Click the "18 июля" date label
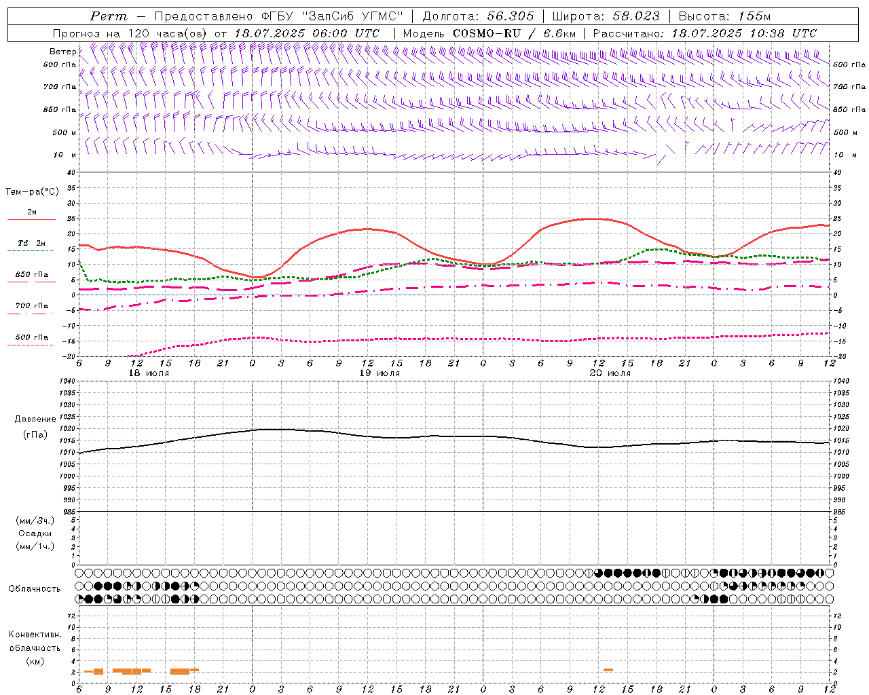This screenshot has width=869, height=695. 149,373
